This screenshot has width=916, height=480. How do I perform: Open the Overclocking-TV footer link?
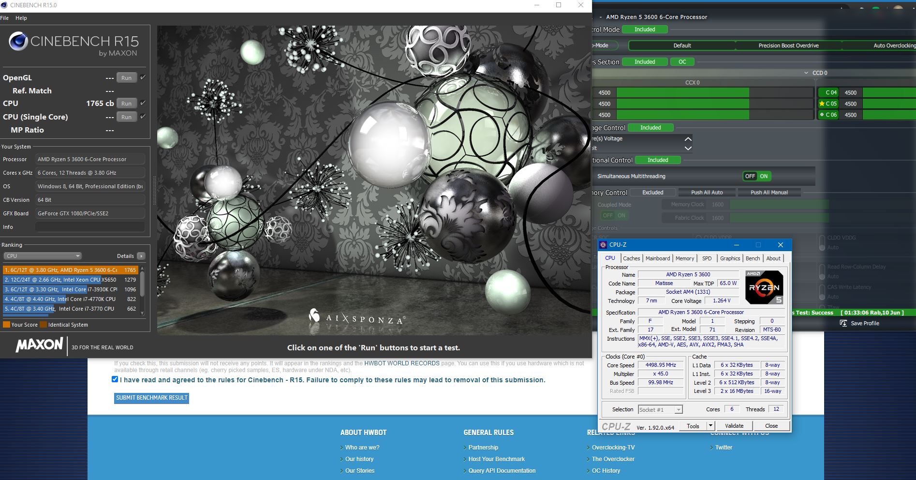point(613,448)
